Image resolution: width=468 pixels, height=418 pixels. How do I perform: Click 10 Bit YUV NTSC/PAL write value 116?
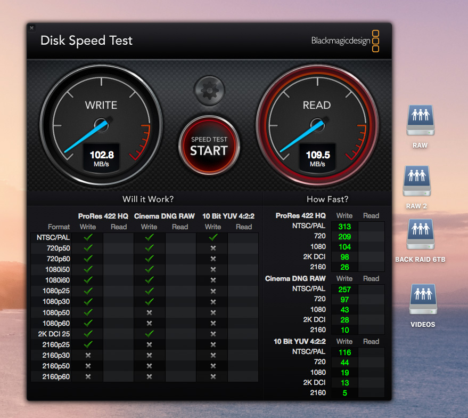click(344, 352)
